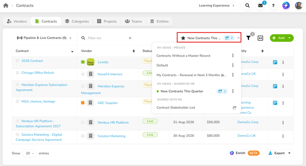
Task: Switch to the Teams tab
Action: (x=133, y=21)
